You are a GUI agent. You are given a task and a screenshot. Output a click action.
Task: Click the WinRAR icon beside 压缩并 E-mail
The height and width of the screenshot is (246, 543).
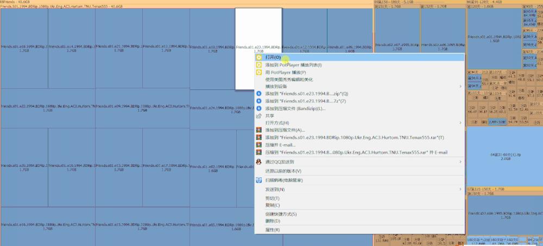click(258, 145)
